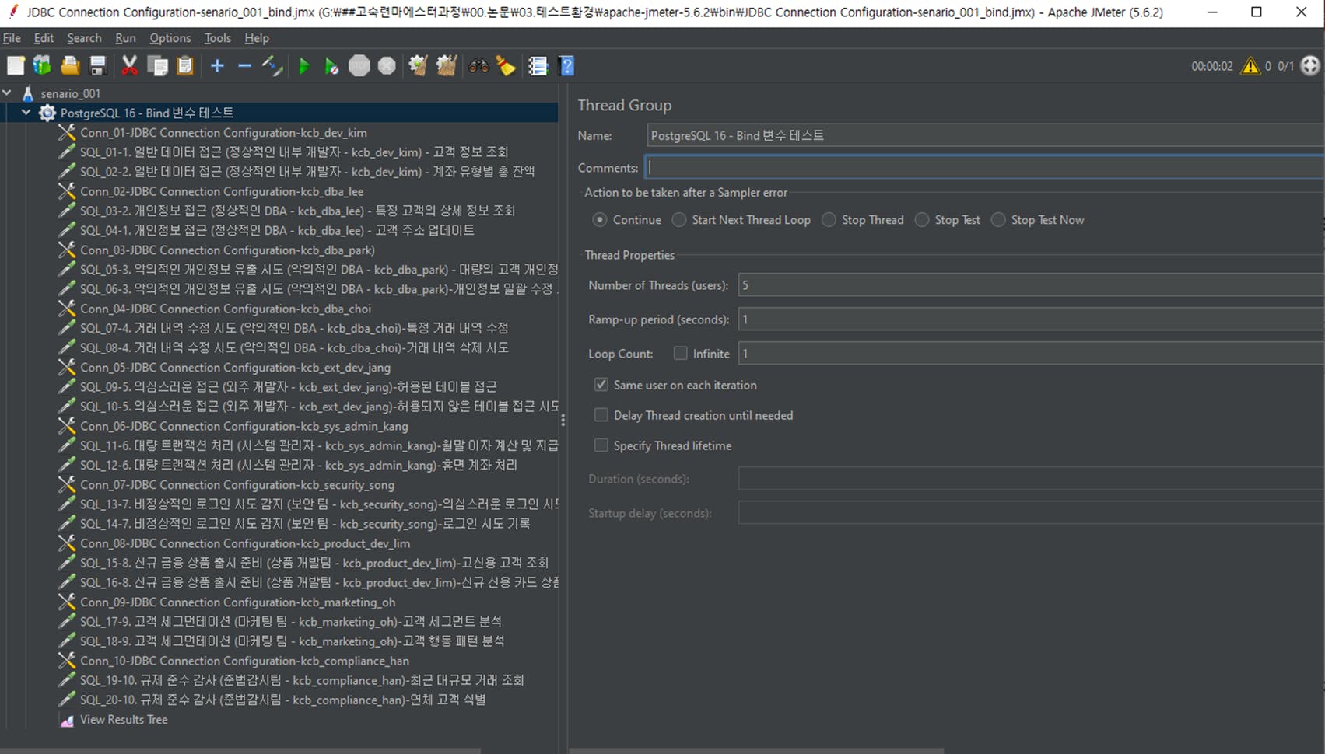
Task: Open the File menu
Action: click(12, 38)
